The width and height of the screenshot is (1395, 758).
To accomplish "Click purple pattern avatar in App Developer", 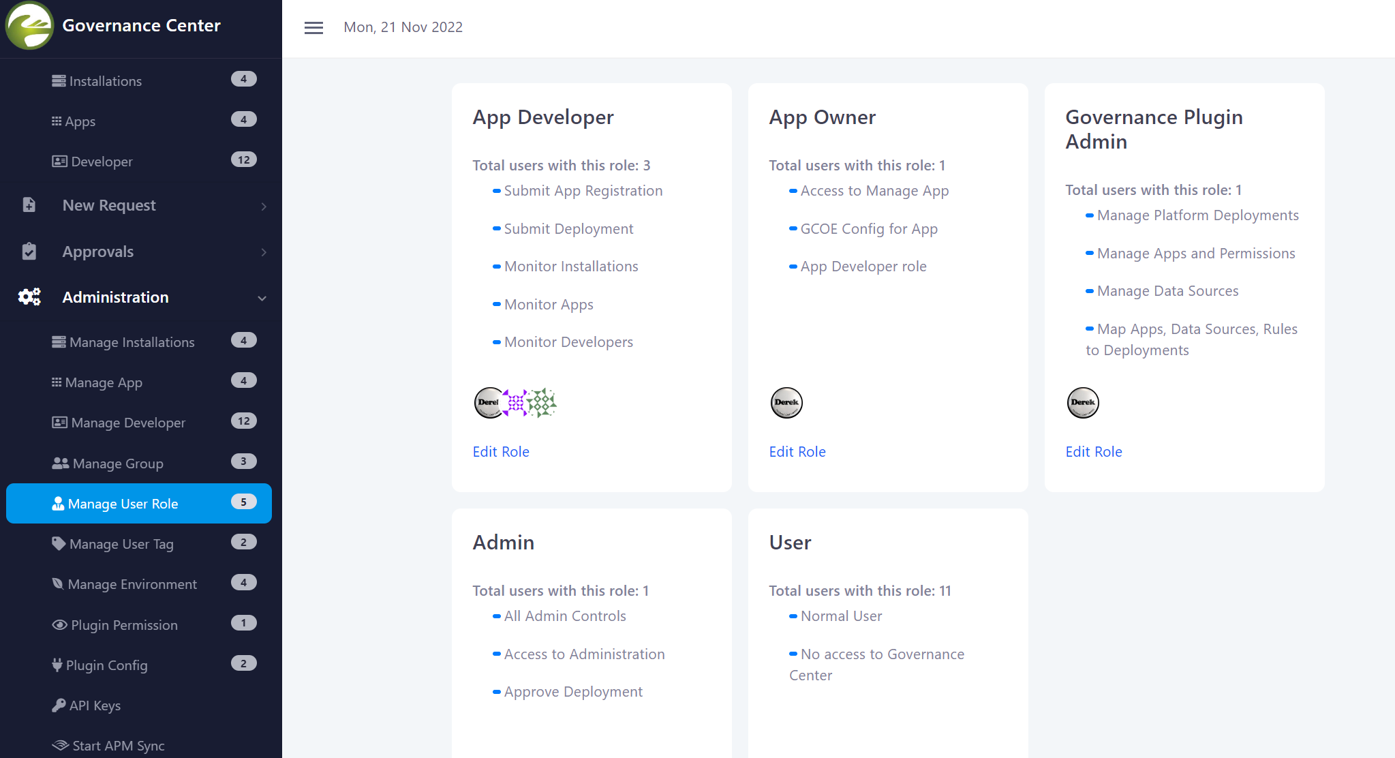I will [516, 402].
